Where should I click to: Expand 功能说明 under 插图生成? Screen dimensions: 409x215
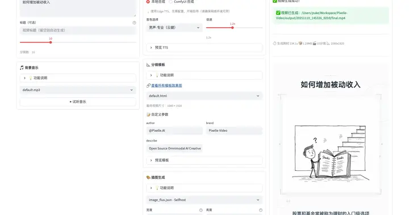204,188
